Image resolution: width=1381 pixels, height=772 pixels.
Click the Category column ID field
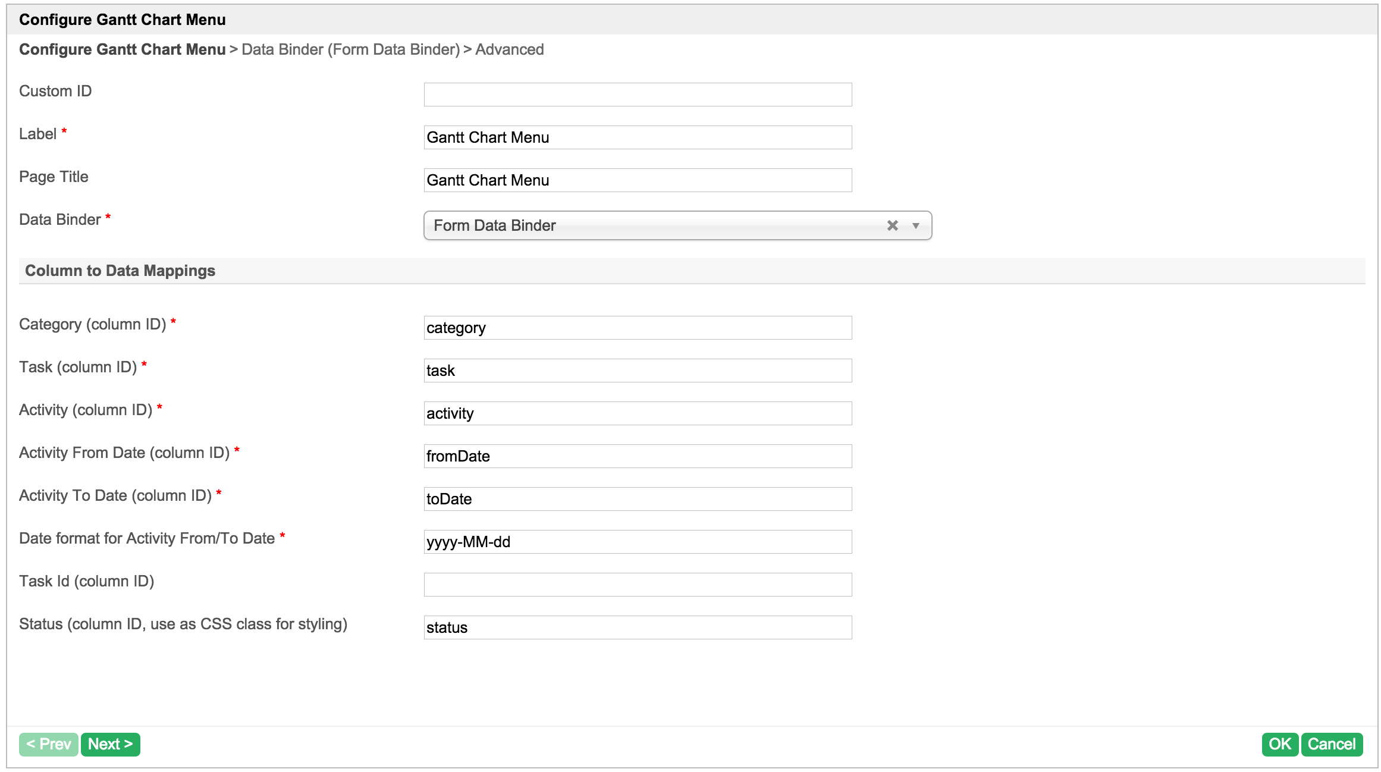pos(638,328)
